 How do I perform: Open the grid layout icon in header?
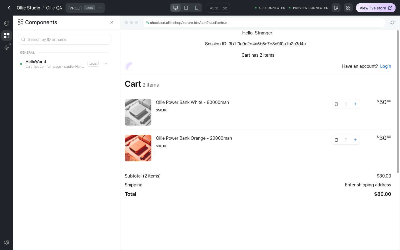tap(348, 8)
